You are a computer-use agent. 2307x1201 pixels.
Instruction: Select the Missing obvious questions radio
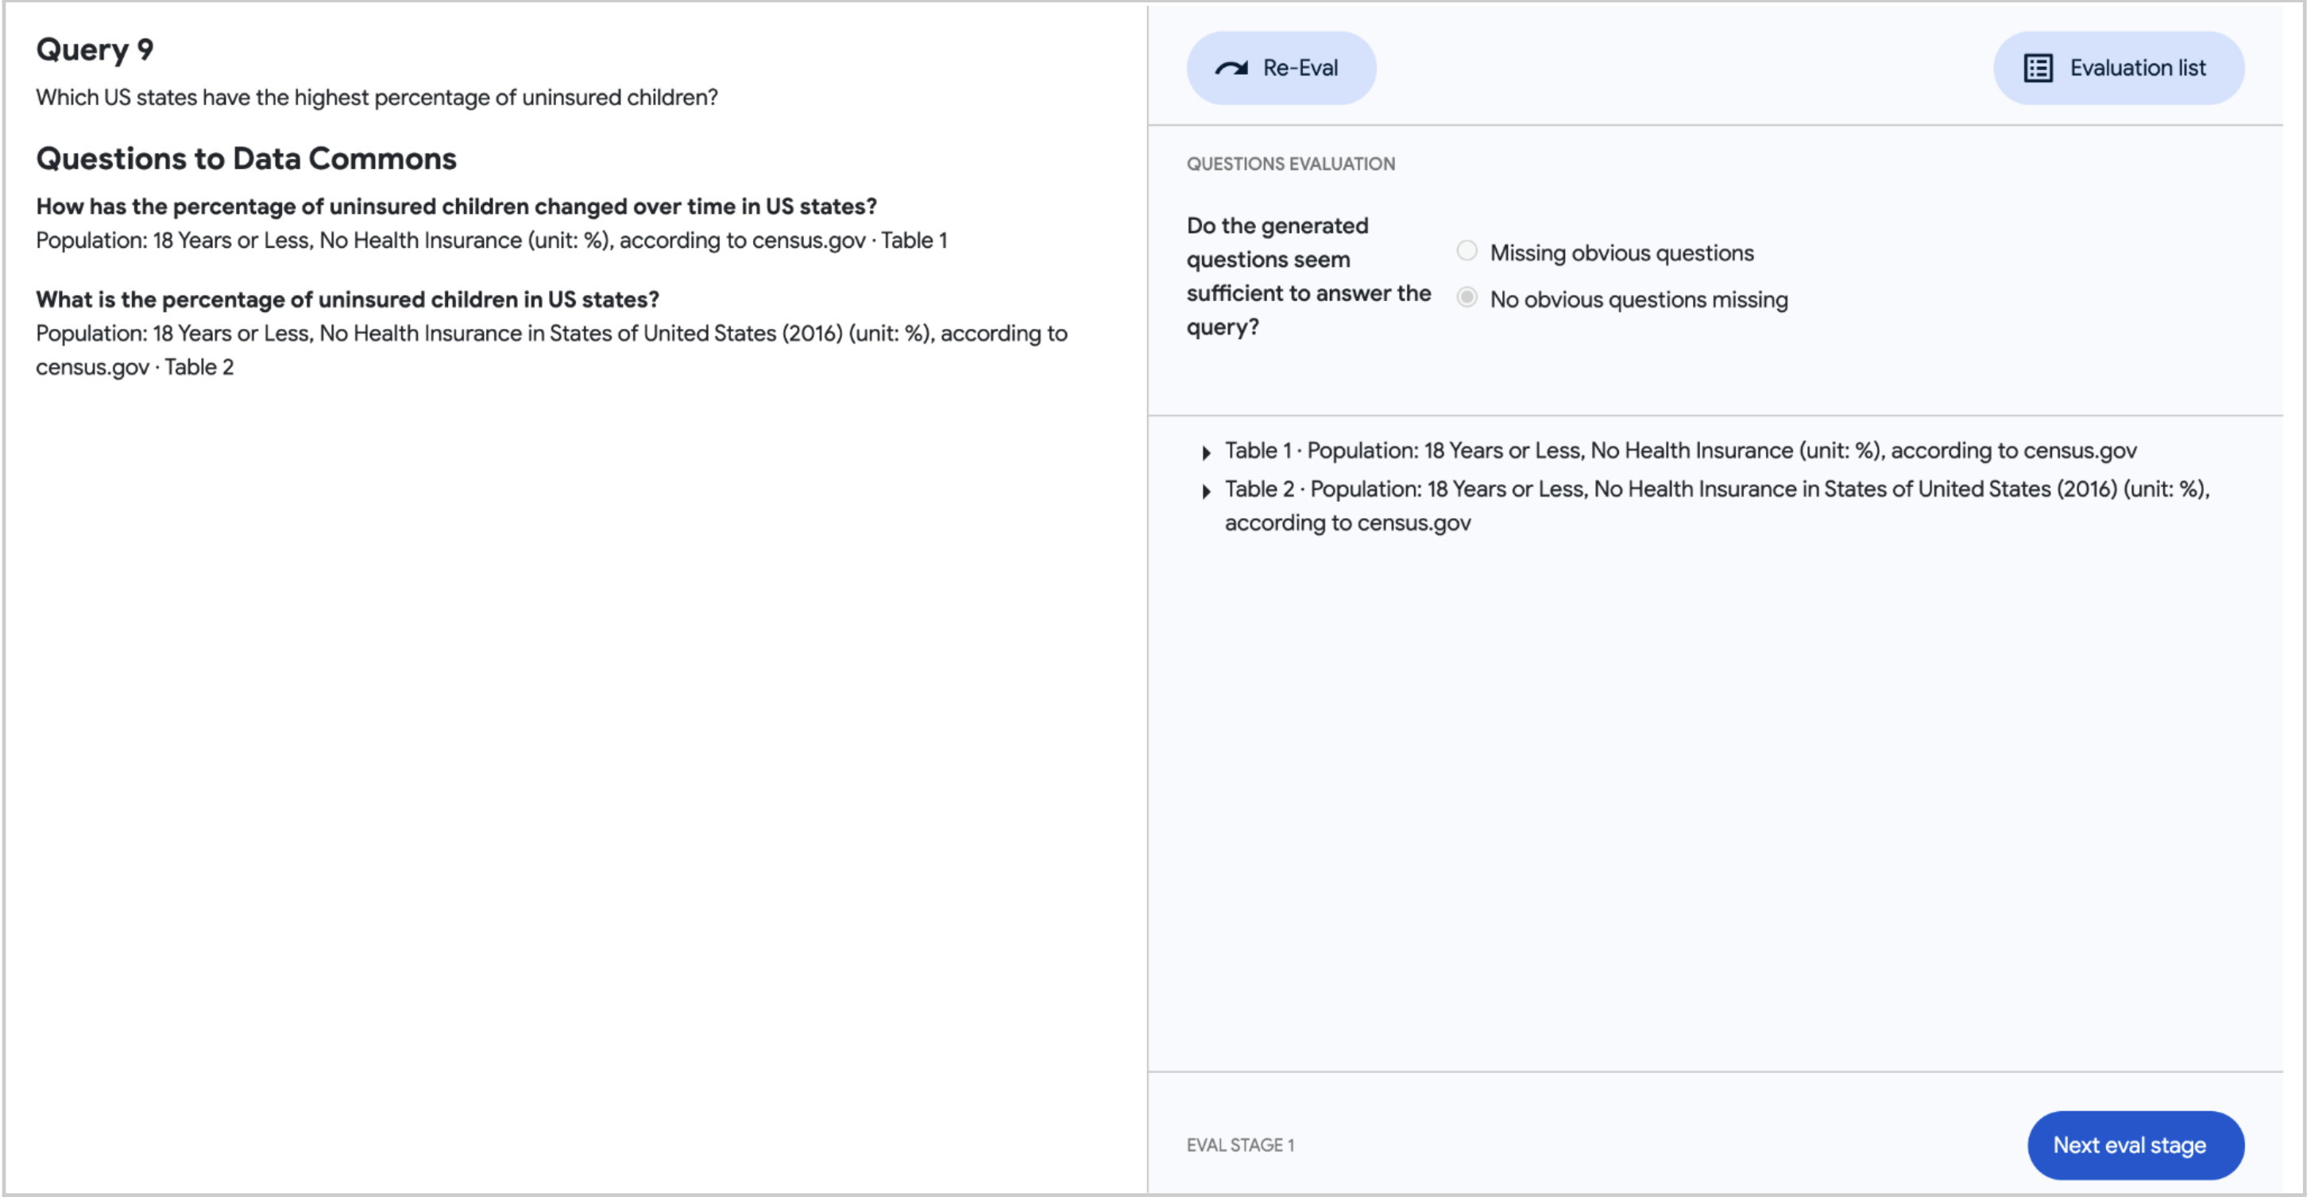(1466, 251)
